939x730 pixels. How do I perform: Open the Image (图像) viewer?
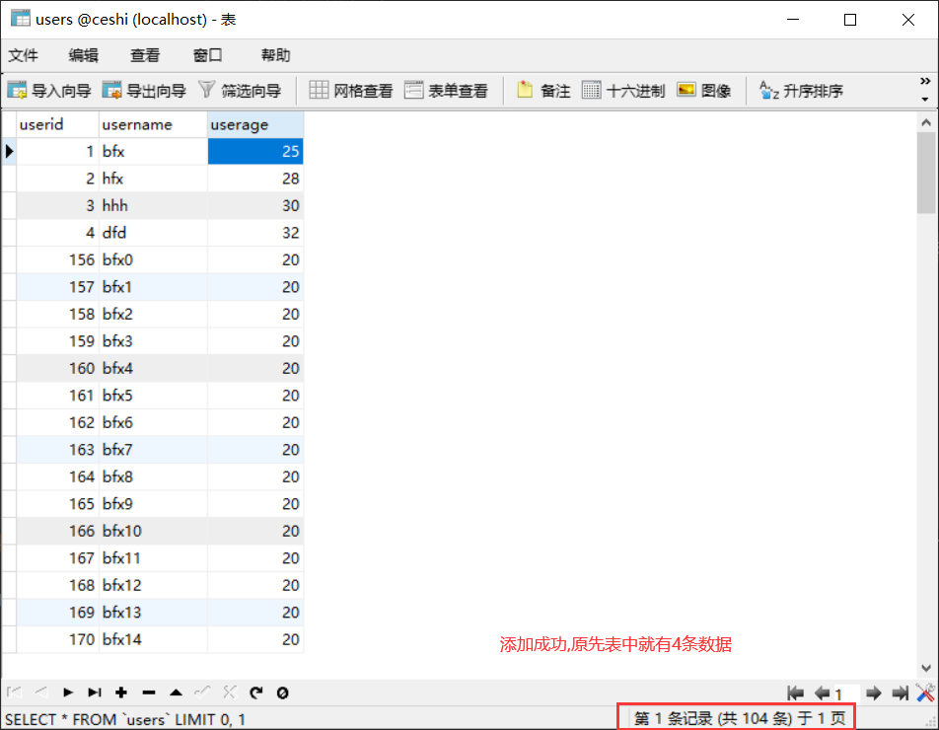[704, 91]
